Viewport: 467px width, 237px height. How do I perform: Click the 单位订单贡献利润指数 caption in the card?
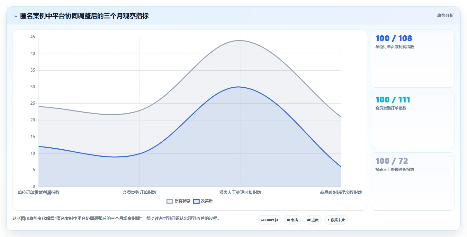click(x=395, y=47)
